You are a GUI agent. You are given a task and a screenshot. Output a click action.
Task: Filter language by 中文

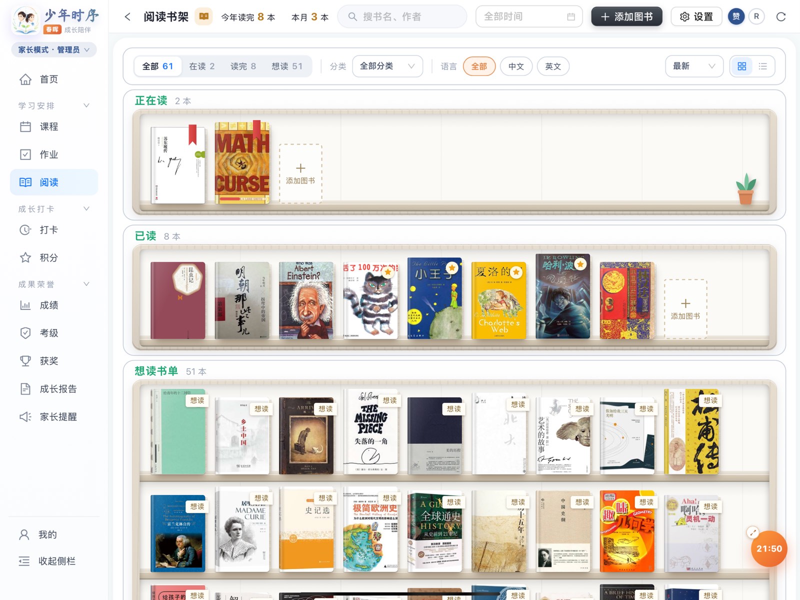pos(516,66)
